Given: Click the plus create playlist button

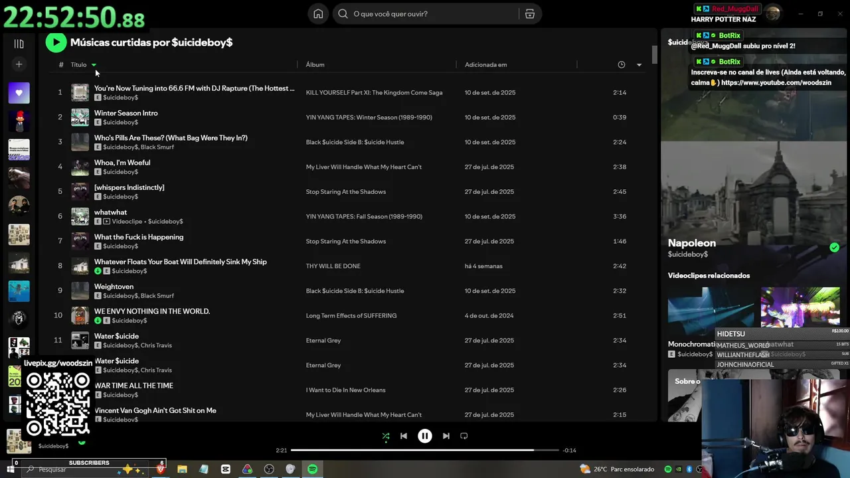Looking at the screenshot, I should pos(19,64).
